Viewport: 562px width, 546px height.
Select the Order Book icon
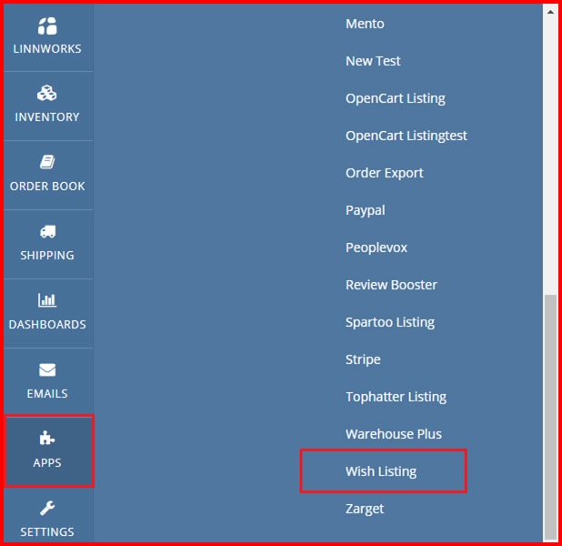click(47, 162)
